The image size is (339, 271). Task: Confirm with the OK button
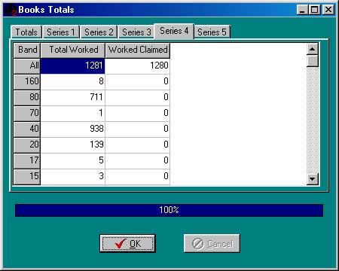pyautogui.click(x=127, y=243)
